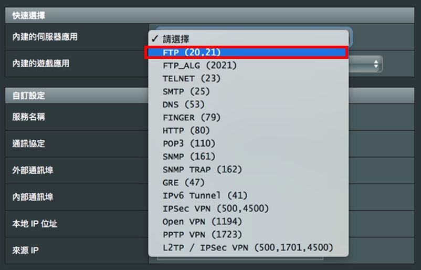Open the 內建的遊戲應用 dropdown arrows
The width and height of the screenshot is (421, 270).
coord(376,64)
